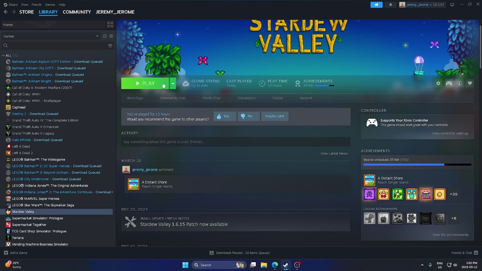The image size is (482, 271).
Task: Click the Steam taskbar icon
Action: coord(286,265)
